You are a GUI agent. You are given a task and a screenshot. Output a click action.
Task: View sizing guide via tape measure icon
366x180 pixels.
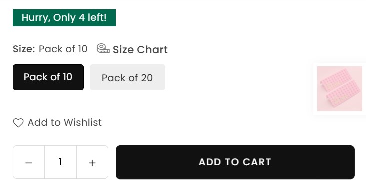point(103,48)
